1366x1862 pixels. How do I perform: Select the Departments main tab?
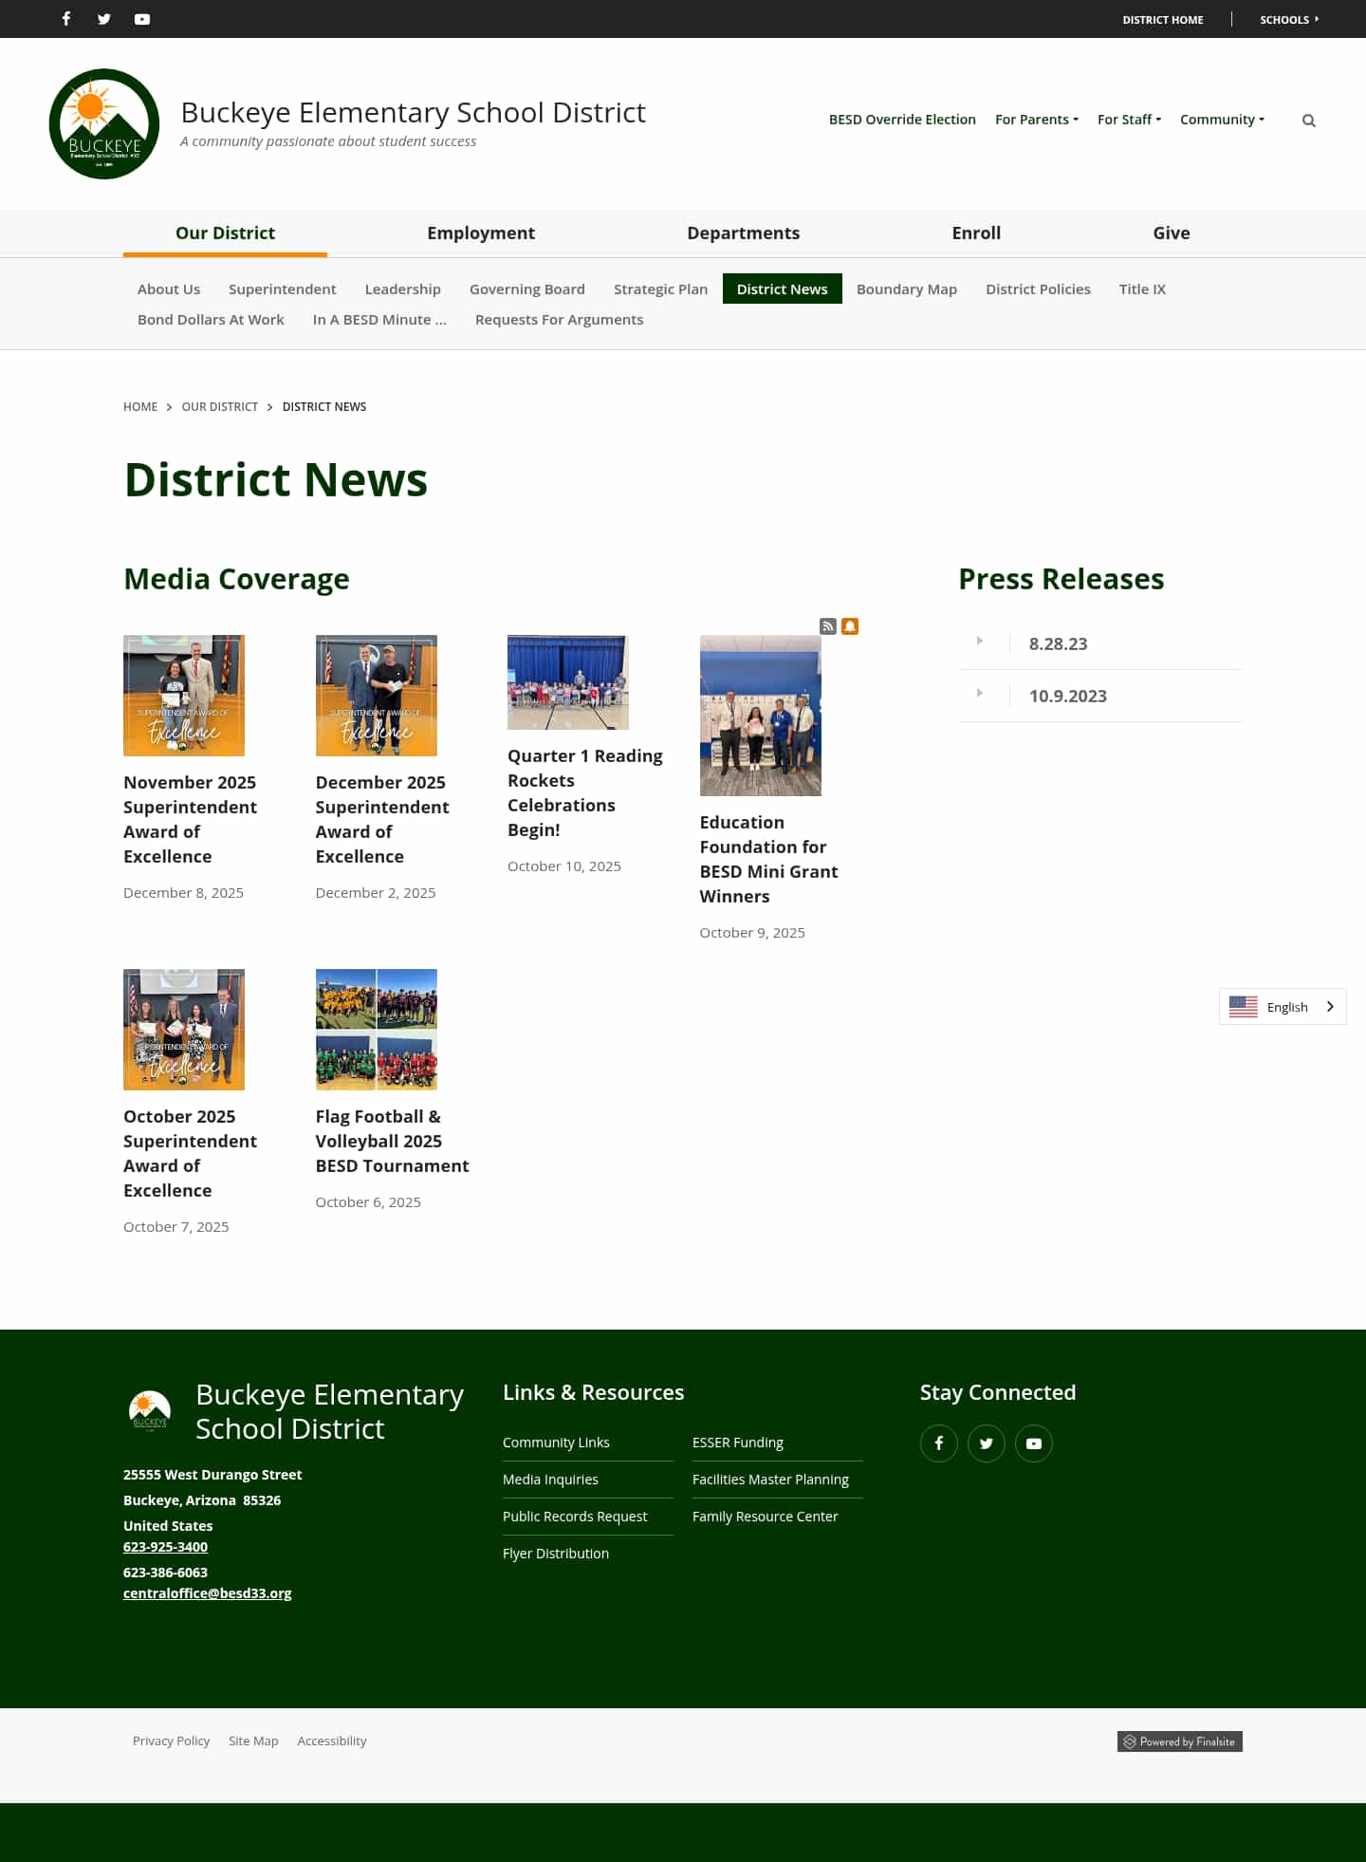coord(743,233)
